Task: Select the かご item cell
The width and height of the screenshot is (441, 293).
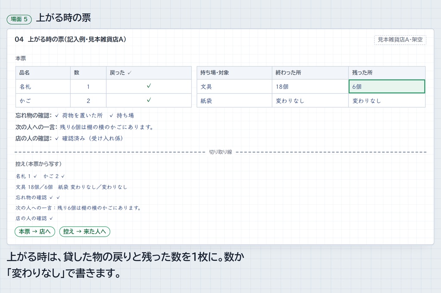Action: coord(43,101)
